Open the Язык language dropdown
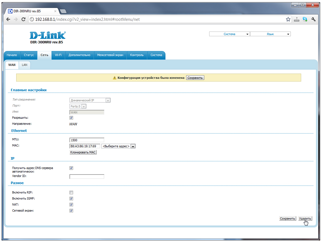This screenshot has width=322, height=242. (270, 34)
